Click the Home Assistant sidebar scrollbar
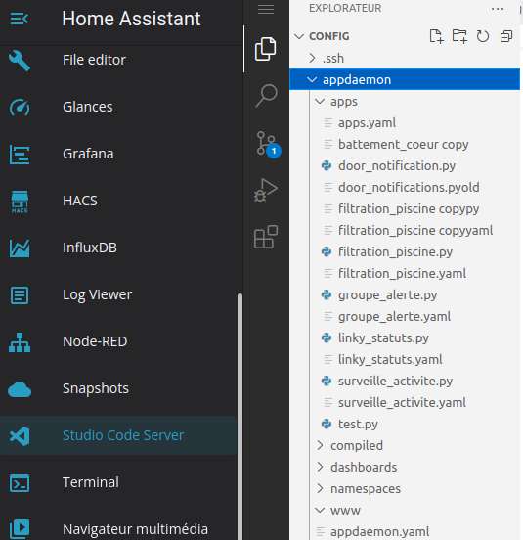 [x=240, y=416]
